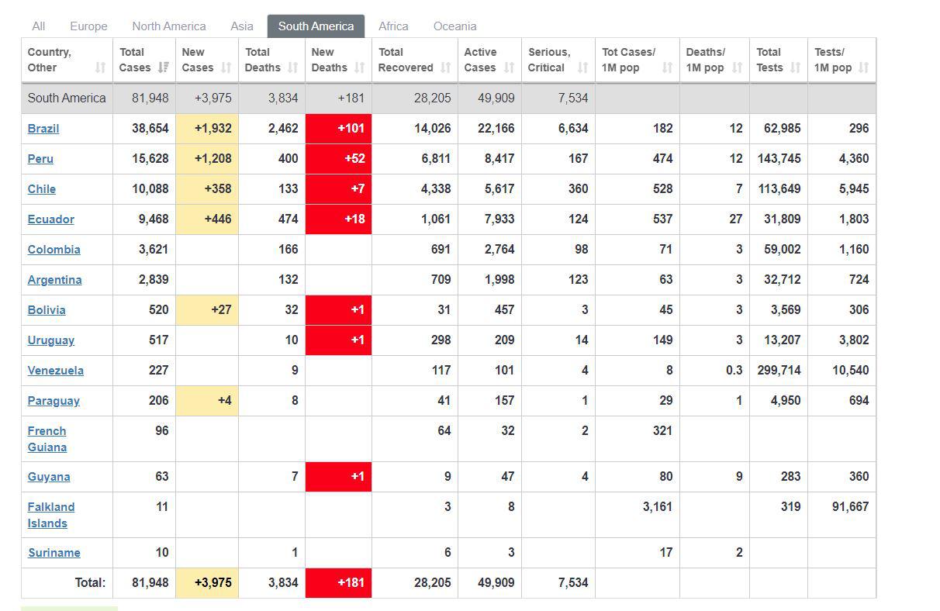Select the Asia continent tab

point(242,26)
